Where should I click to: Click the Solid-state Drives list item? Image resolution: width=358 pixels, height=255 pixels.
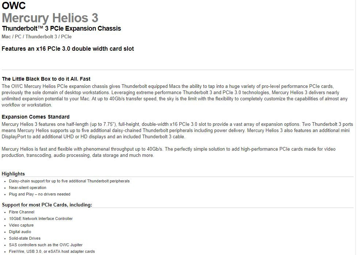[25, 238]
